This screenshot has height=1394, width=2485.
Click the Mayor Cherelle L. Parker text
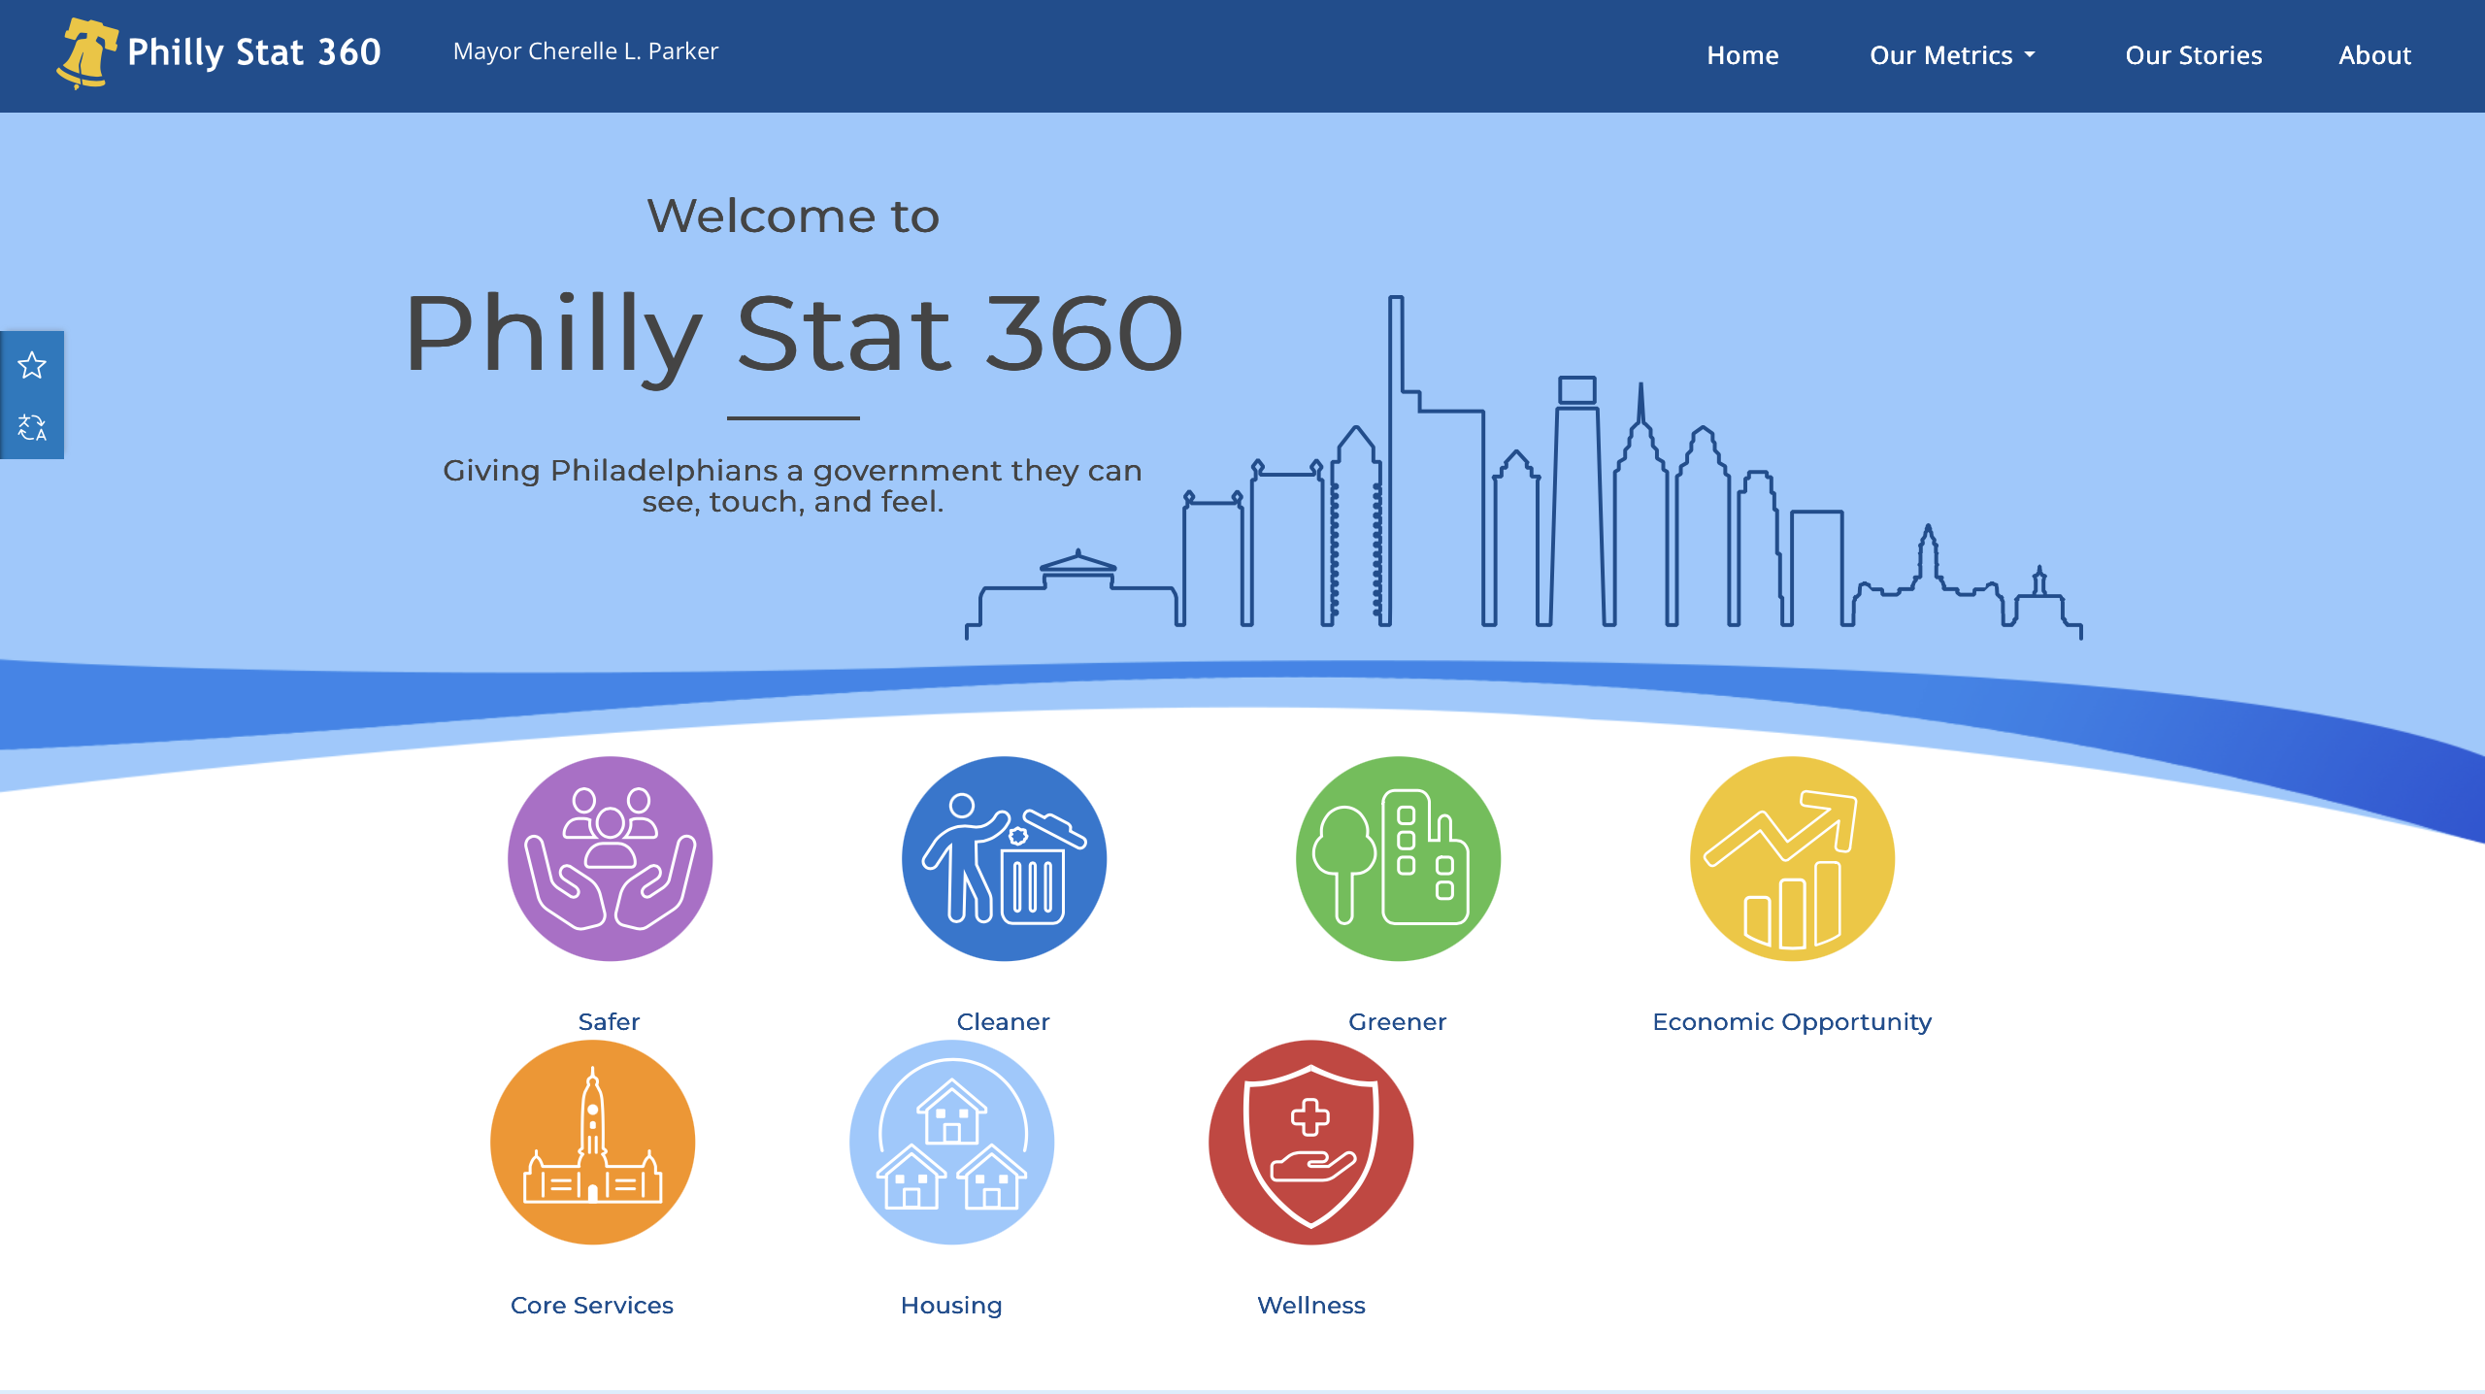[585, 51]
